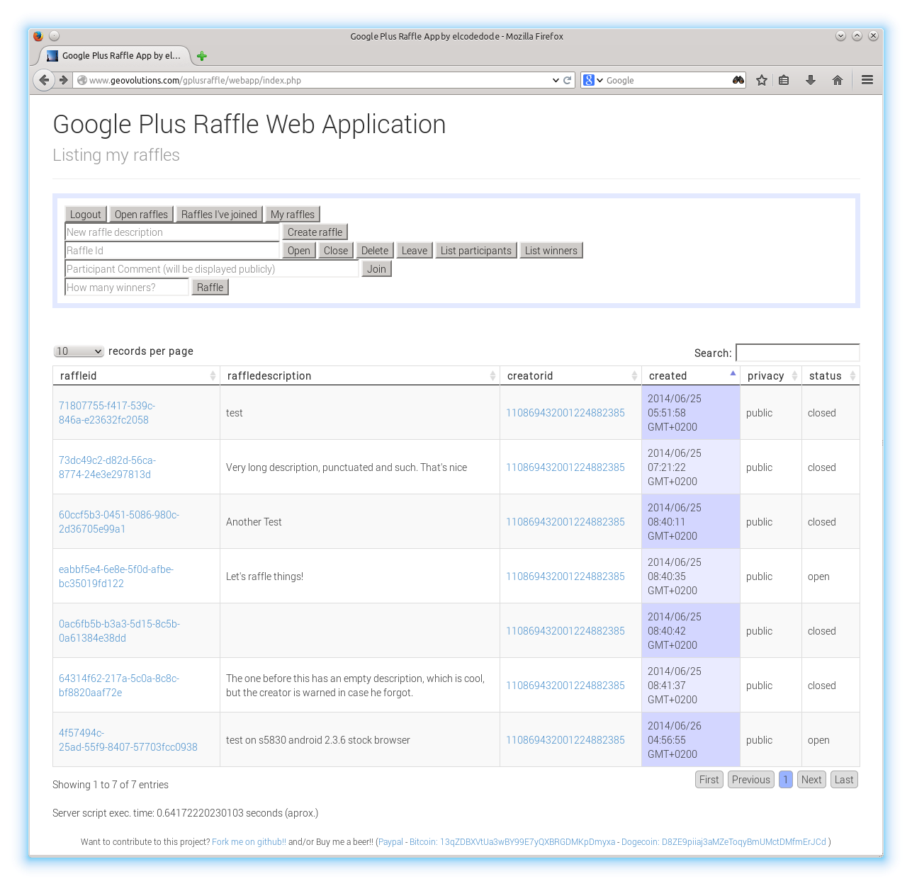Bookmark this page with the star icon

point(762,80)
